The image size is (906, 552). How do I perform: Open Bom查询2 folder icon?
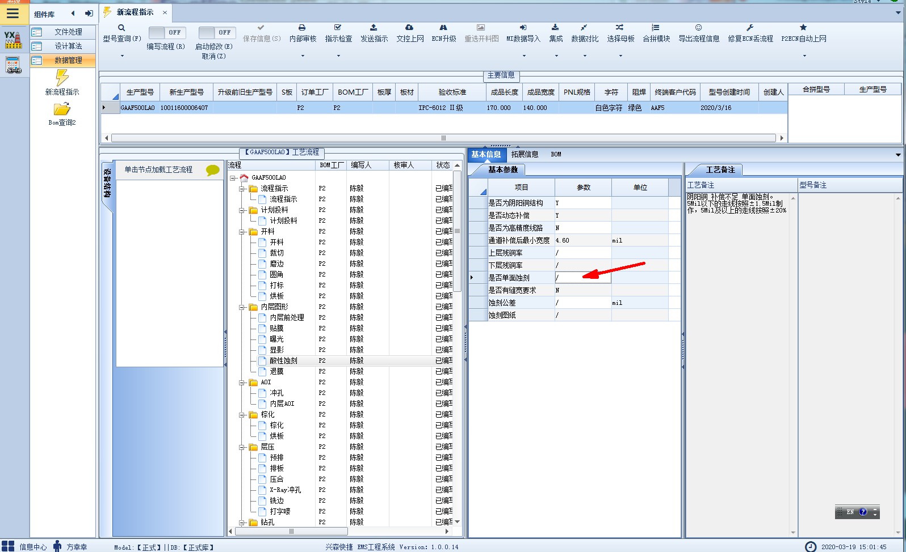click(62, 109)
